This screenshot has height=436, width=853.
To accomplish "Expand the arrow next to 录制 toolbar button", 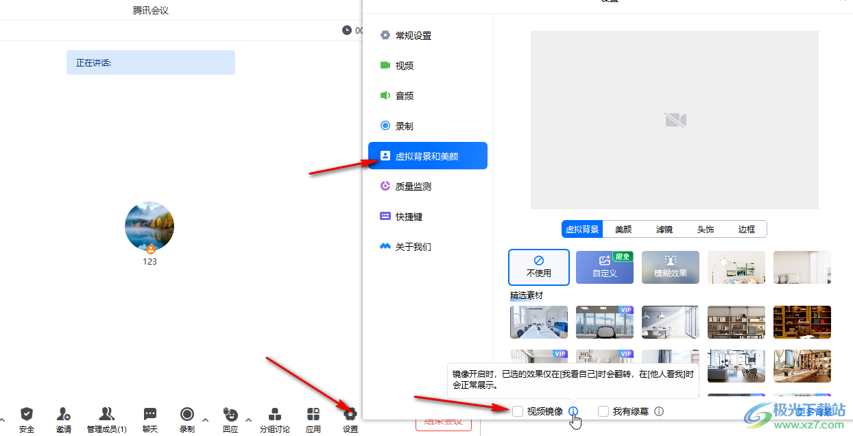I will point(205,420).
